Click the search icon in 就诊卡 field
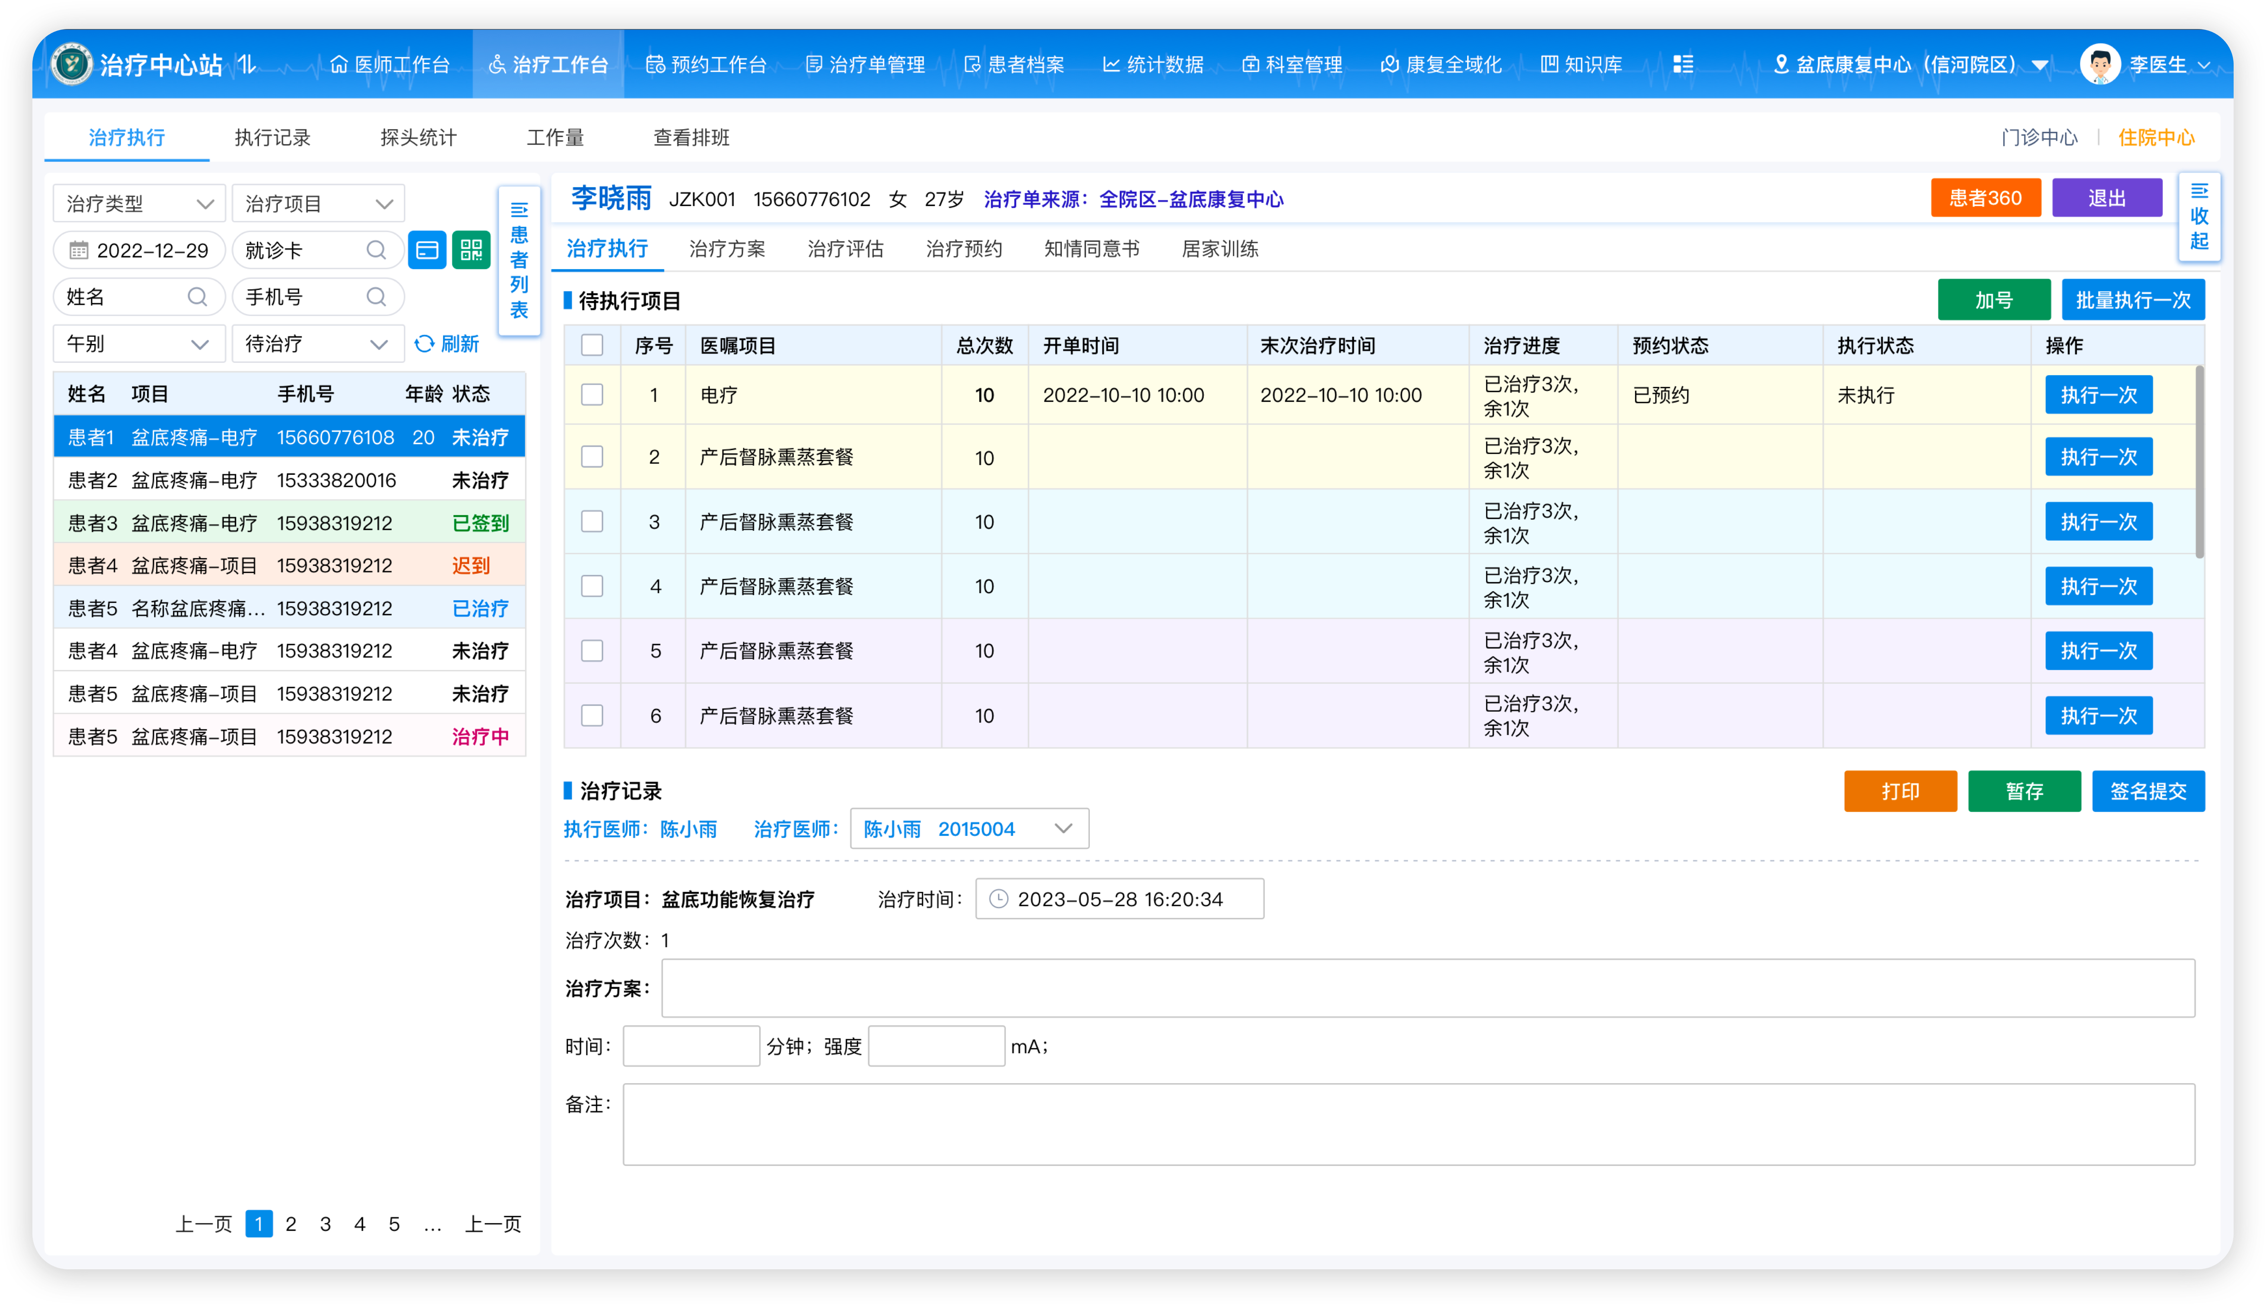This screenshot has height=1305, width=2266. coord(376,250)
